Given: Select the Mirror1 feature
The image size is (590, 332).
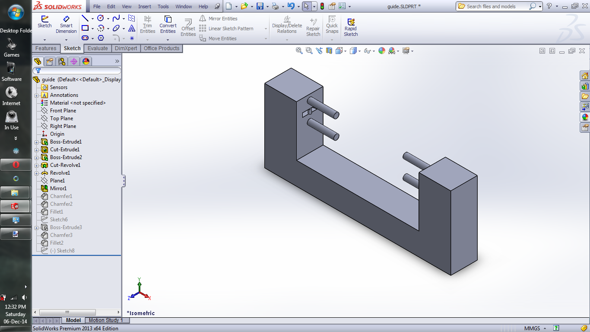Looking at the screenshot, I should 58,188.
